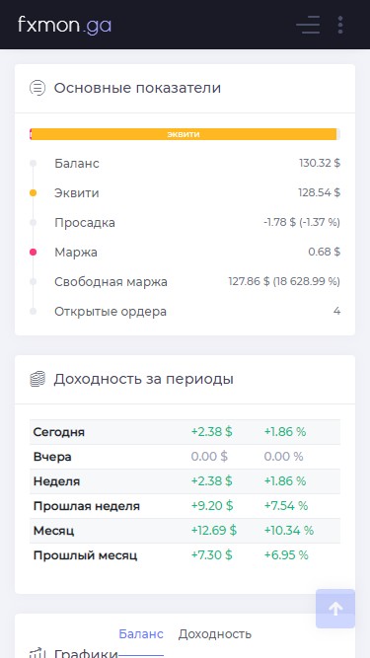This screenshot has width=370, height=658.
Task: Select the Прошлая неделя row
Action: [185, 506]
